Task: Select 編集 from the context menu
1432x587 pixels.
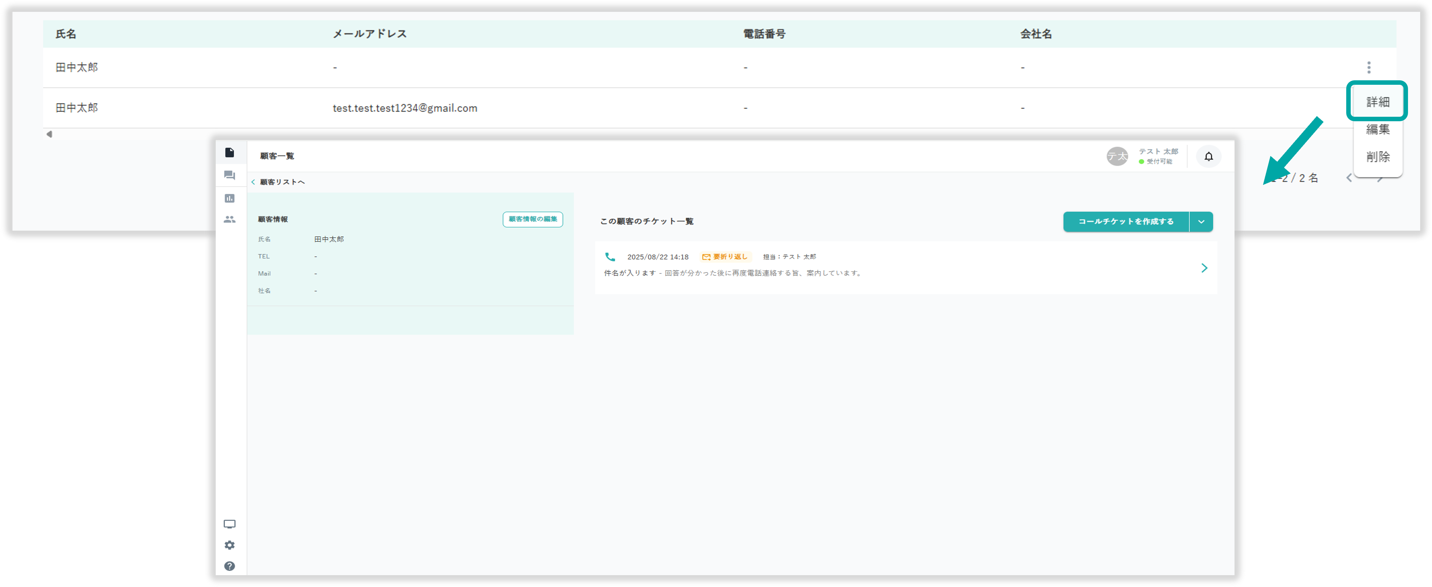Action: [1378, 129]
